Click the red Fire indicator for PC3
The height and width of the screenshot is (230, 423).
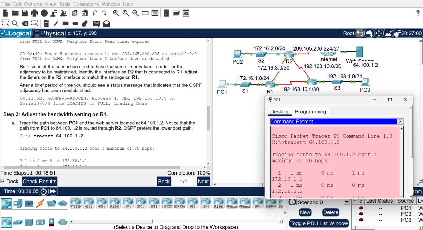(x=361, y=214)
